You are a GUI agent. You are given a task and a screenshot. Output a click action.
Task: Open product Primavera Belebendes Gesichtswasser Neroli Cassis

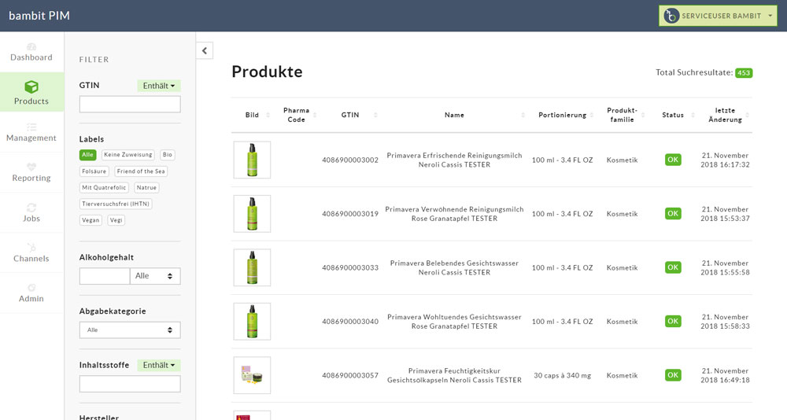[x=454, y=267]
